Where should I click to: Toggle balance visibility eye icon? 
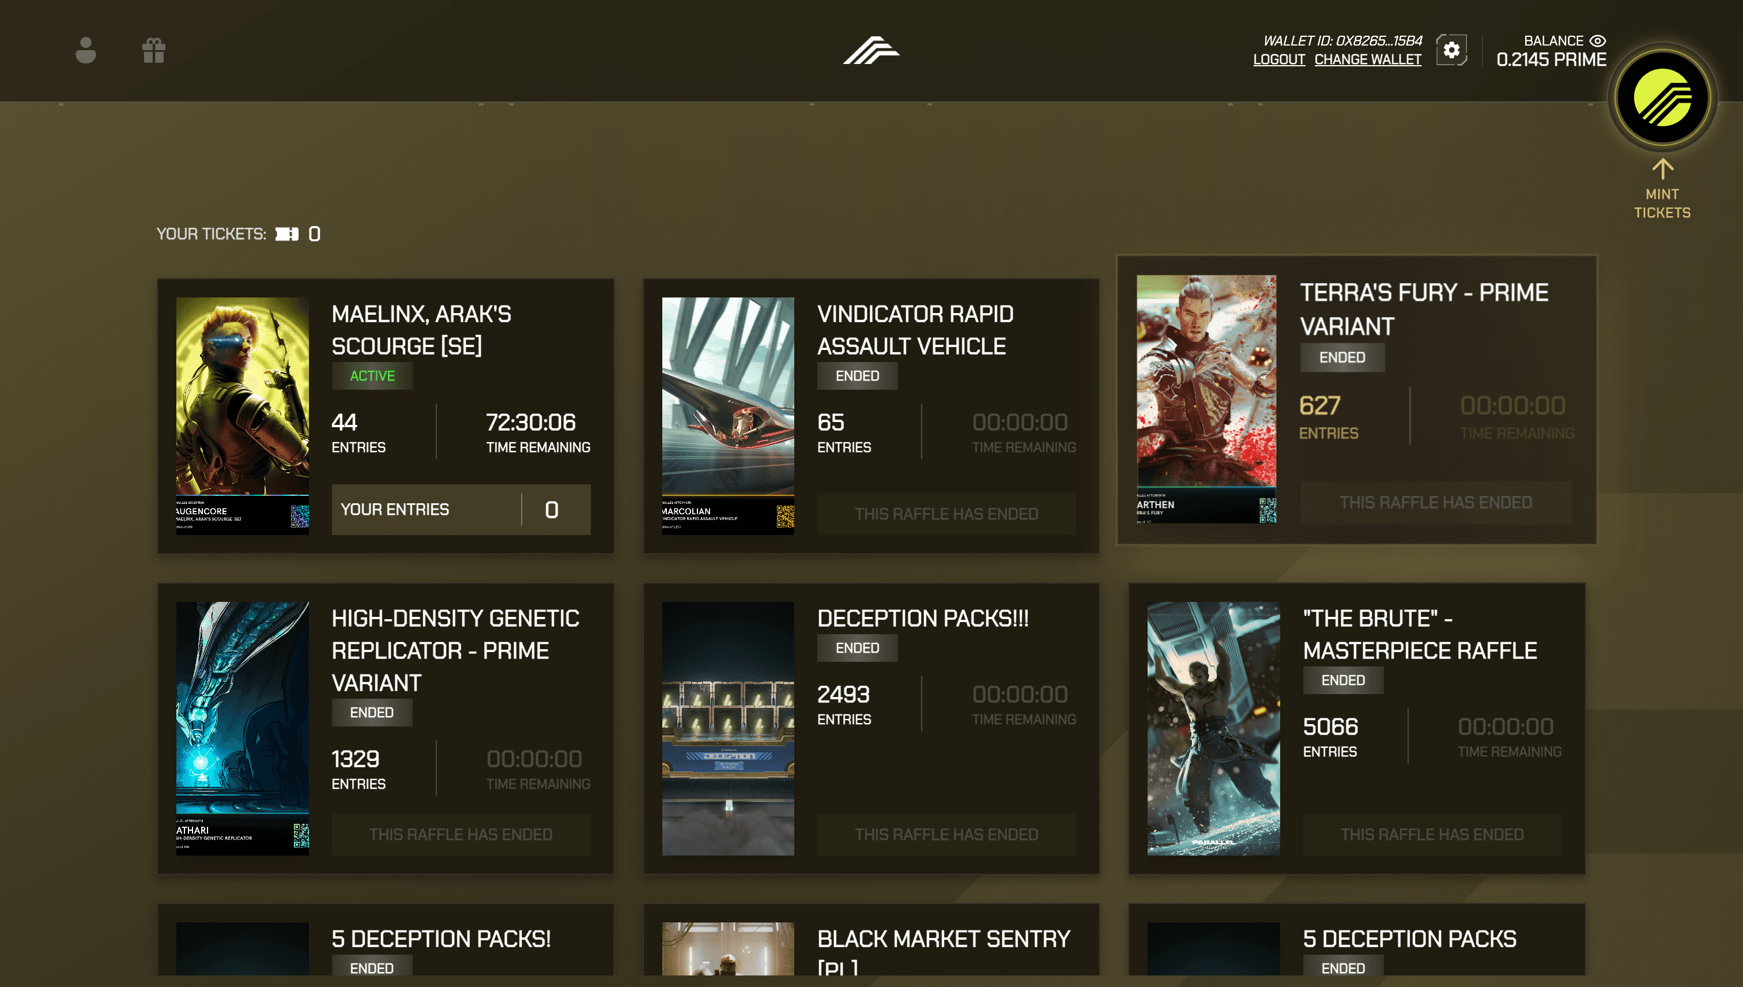point(1597,41)
